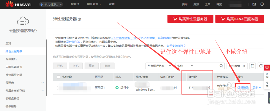Click the 重启 button

[92, 66]
